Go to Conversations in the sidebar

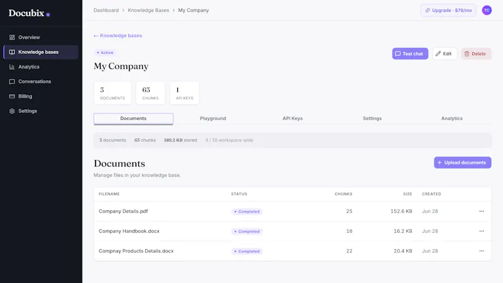pyautogui.click(x=41, y=82)
